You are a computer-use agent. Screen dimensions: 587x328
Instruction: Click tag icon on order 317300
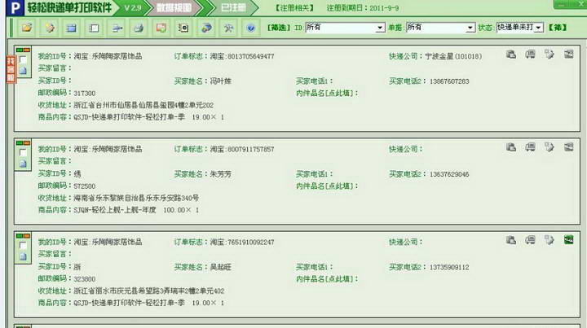pyautogui.click(x=549, y=55)
